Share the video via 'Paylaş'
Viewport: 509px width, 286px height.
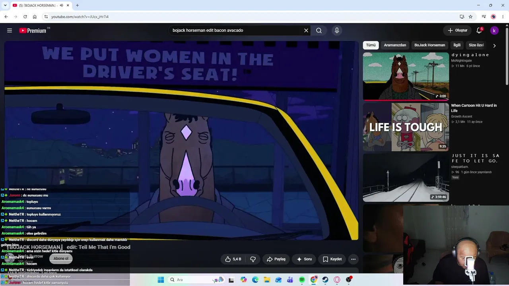276,259
